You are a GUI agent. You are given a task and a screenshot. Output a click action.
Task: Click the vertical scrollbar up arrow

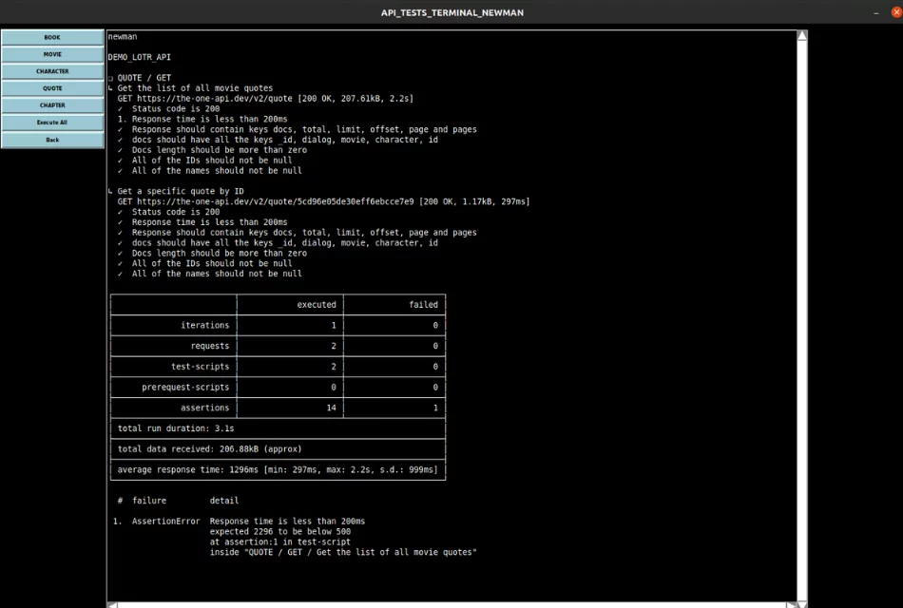(x=802, y=36)
